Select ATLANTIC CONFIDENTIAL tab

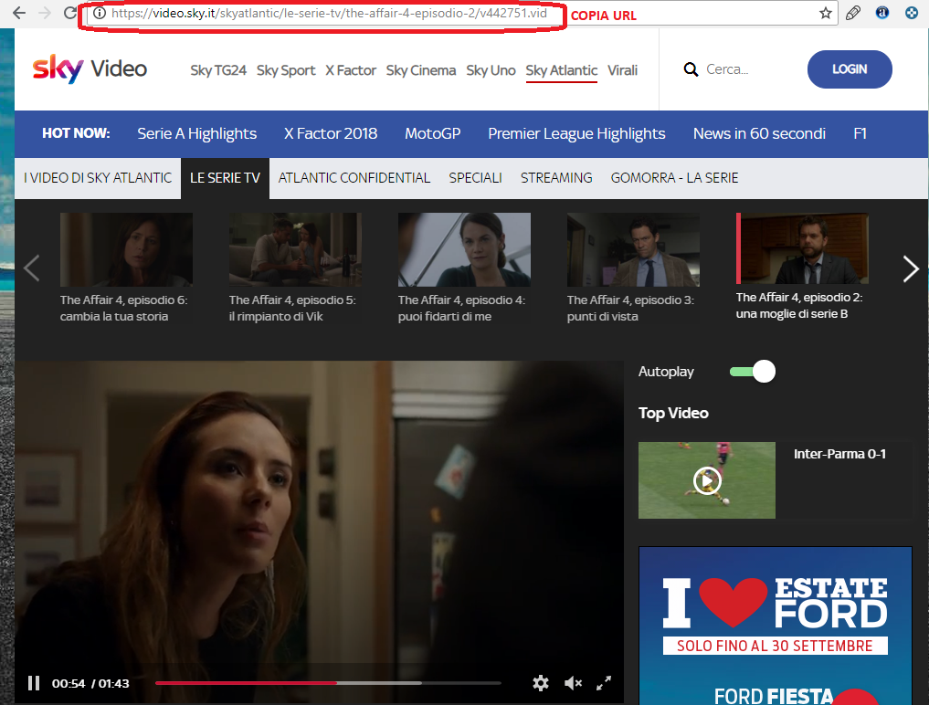(354, 178)
